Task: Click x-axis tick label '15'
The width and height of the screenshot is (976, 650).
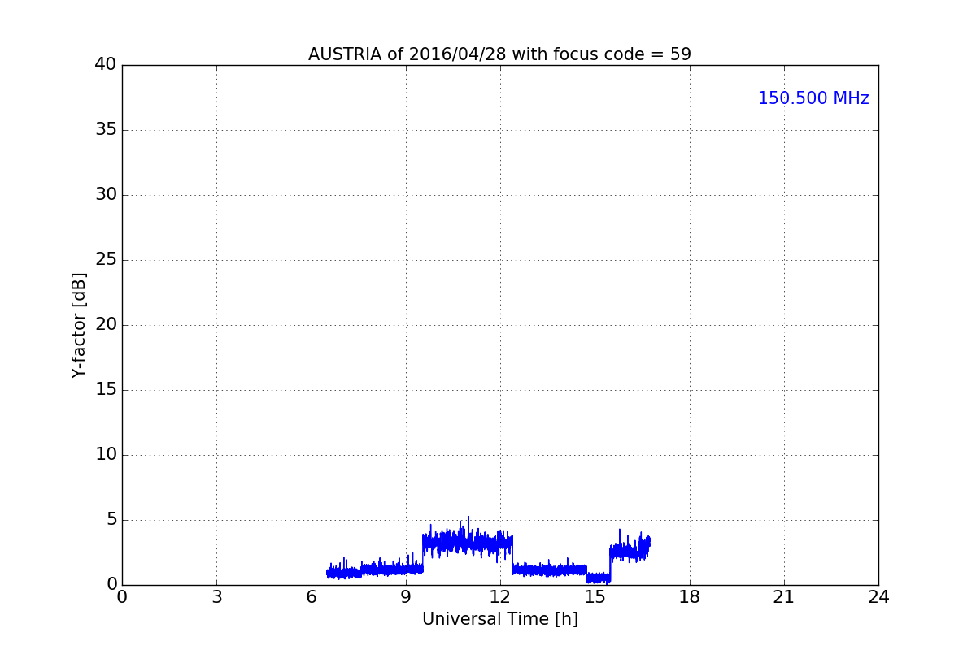Action: [595, 597]
